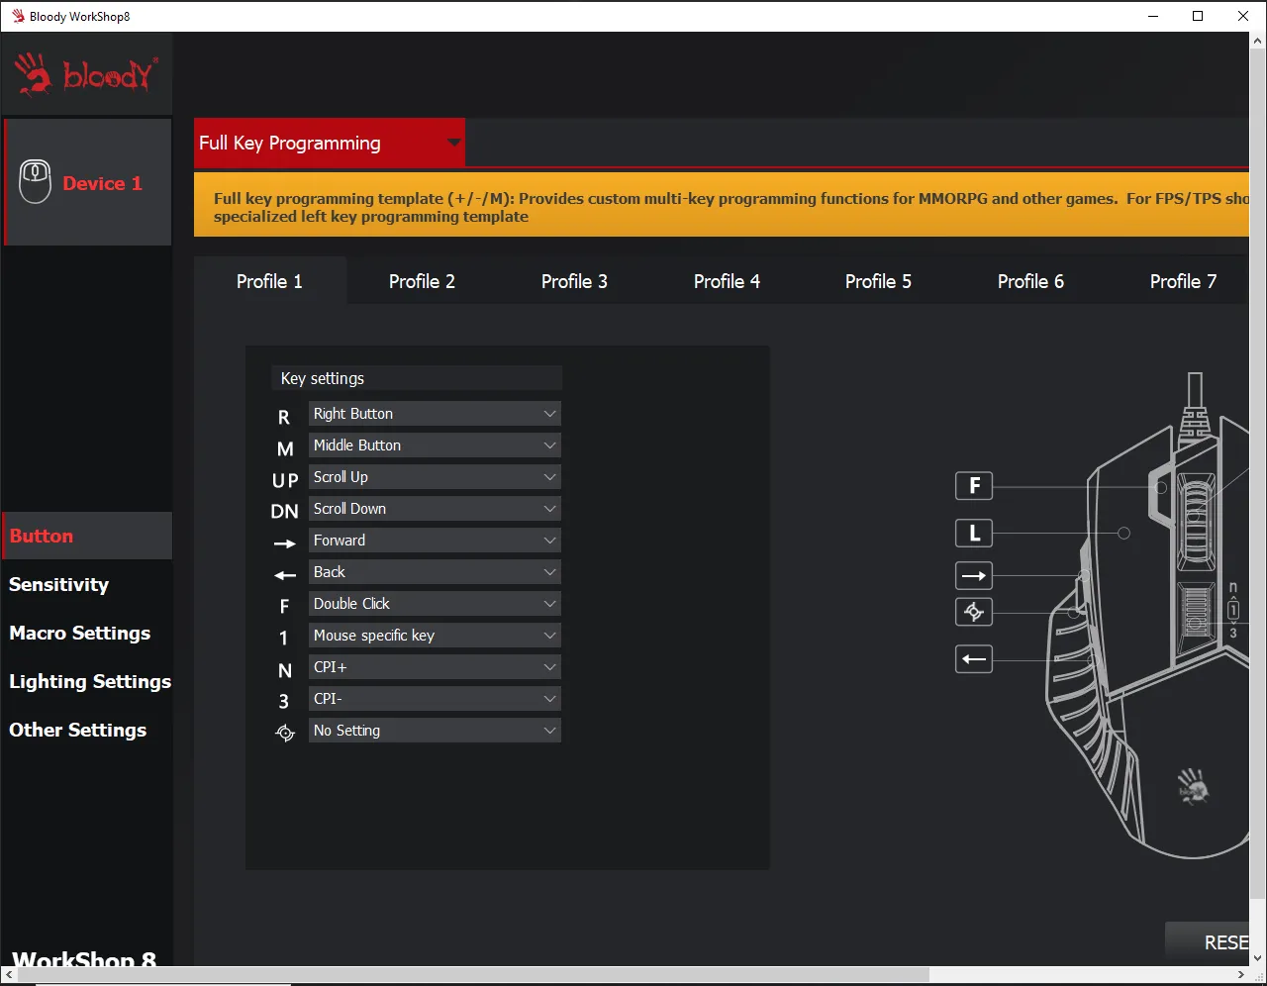Switch to Profile 2 tab
The image size is (1267, 986).
[x=422, y=281]
